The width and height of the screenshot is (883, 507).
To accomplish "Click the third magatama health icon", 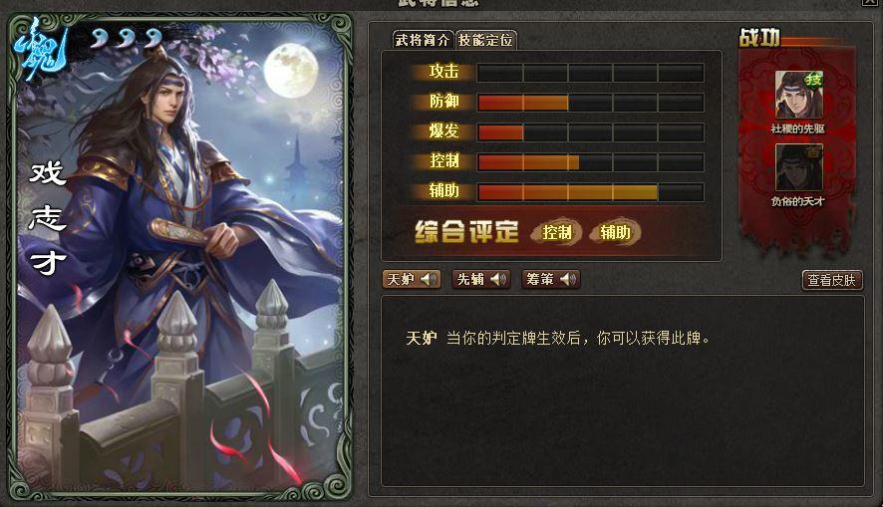I will 153,38.
